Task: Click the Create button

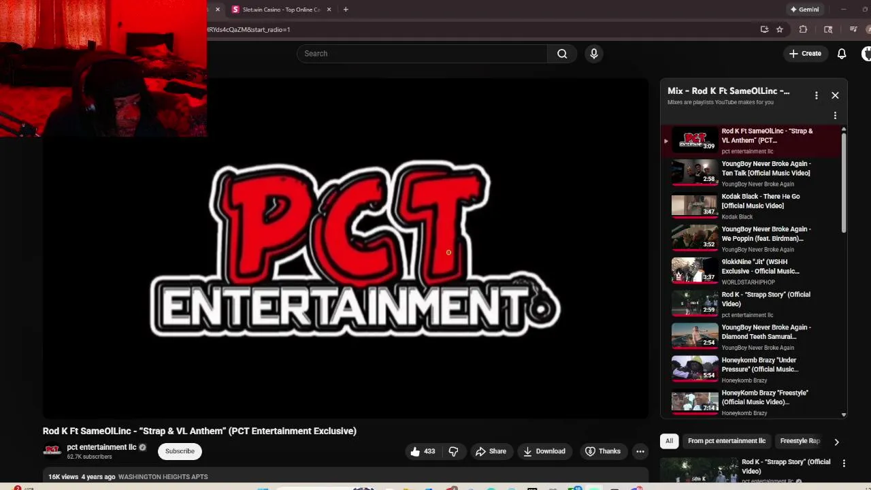Action: point(805,53)
